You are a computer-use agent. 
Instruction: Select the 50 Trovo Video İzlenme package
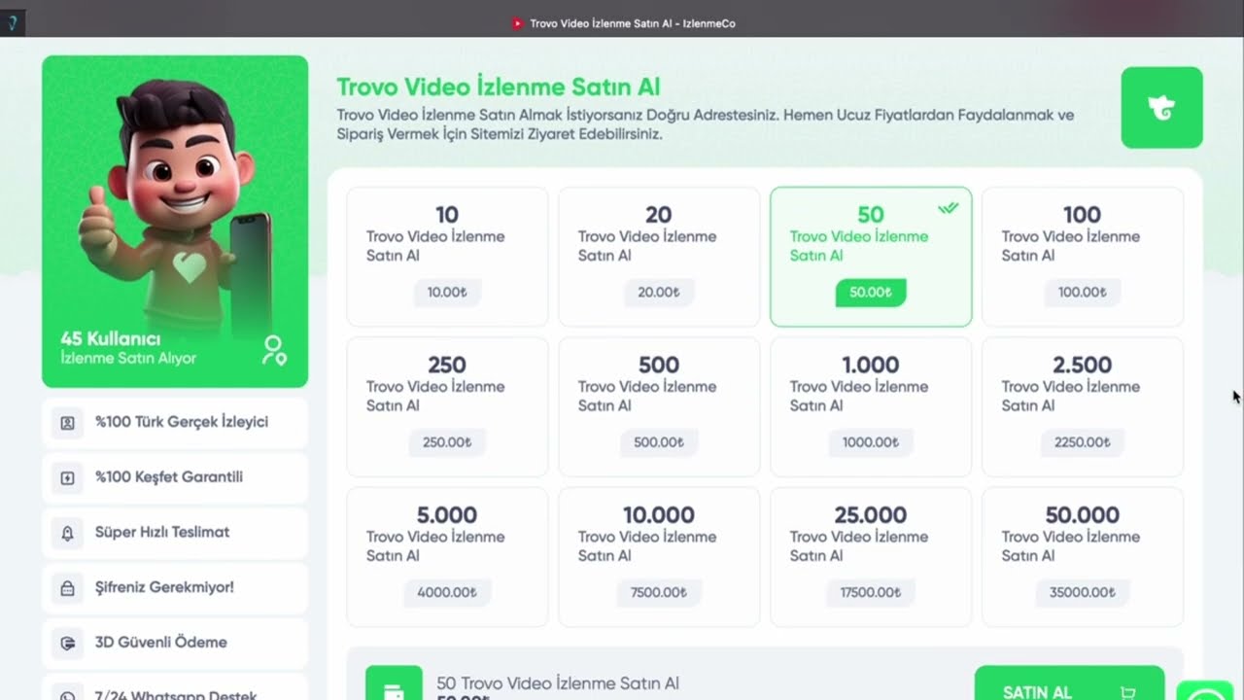click(x=871, y=257)
